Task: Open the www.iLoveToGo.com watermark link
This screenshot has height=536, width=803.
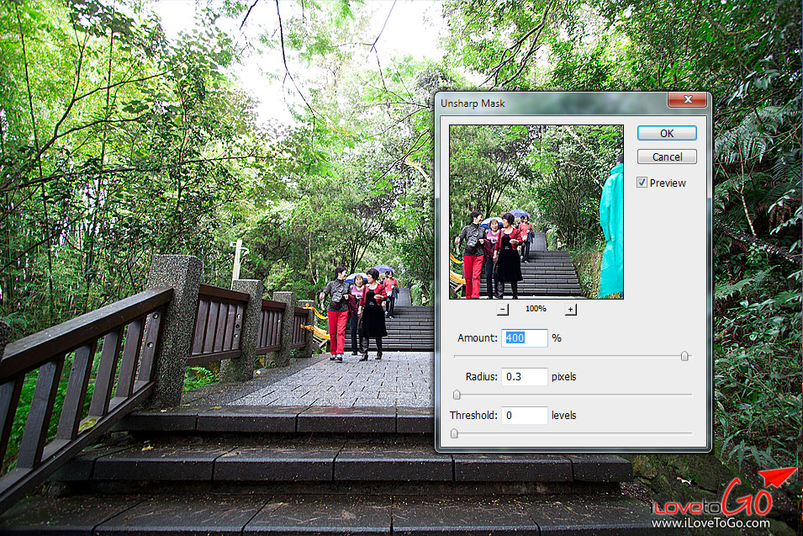Action: (x=711, y=523)
